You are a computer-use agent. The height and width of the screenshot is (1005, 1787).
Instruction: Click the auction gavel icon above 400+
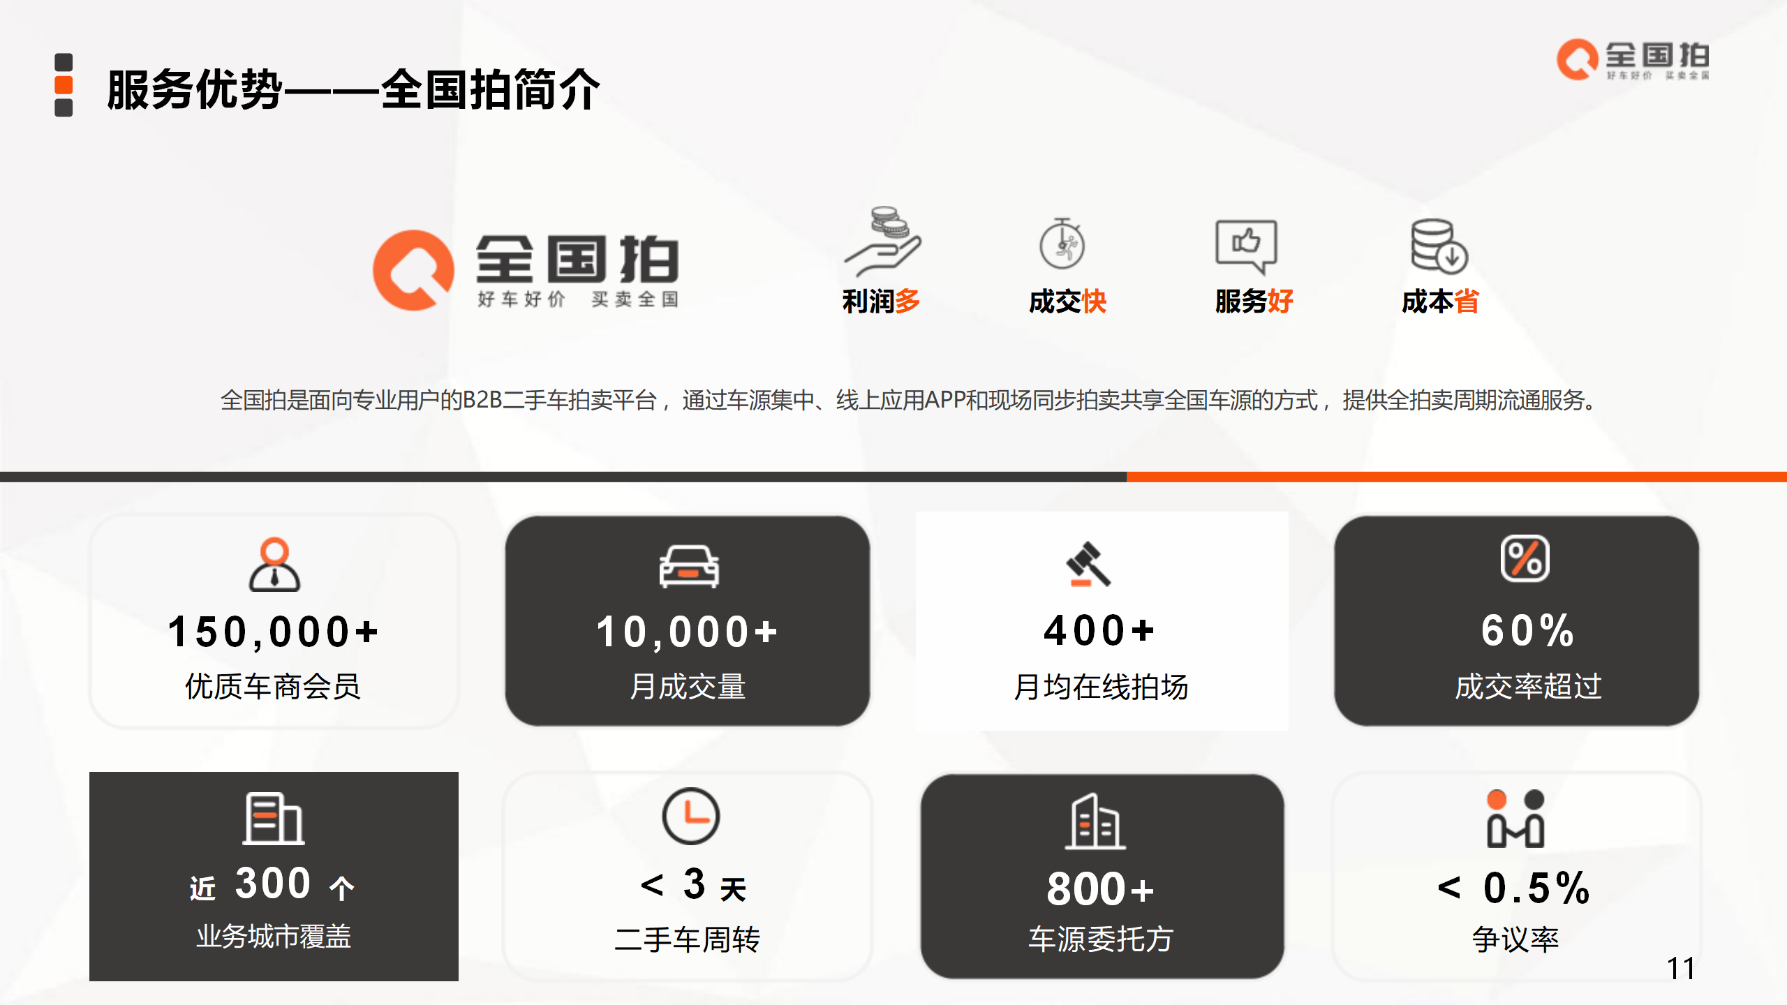coord(1088,564)
